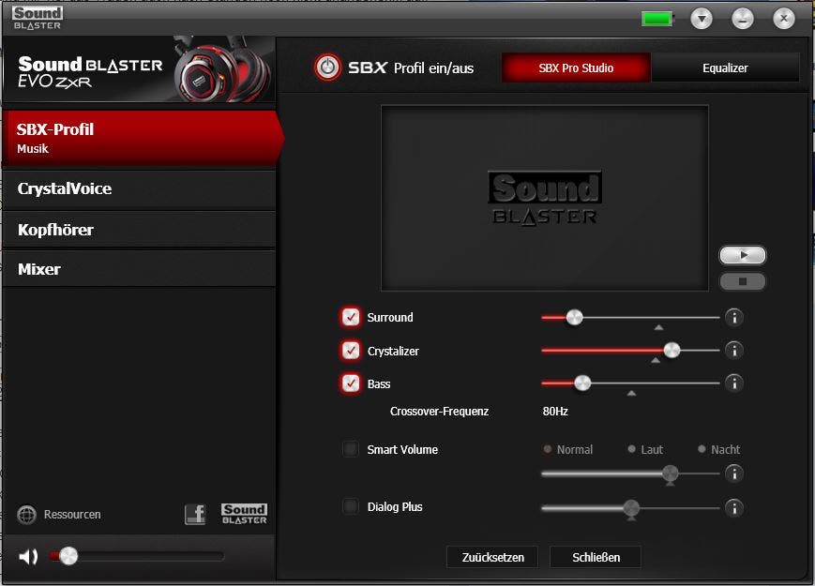The width and height of the screenshot is (815, 586).
Task: Click the master volume slider knob
Action: (68, 556)
